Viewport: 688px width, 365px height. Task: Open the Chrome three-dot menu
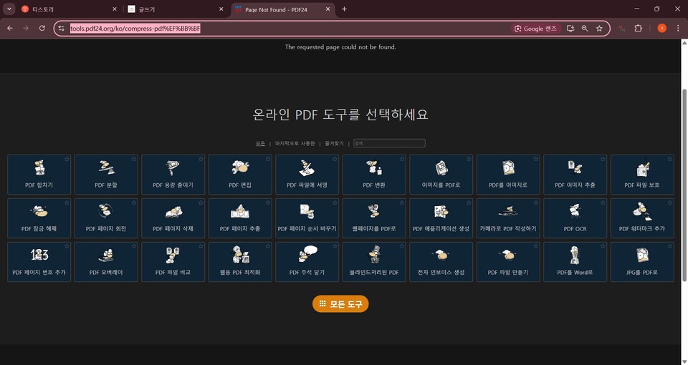(679, 28)
